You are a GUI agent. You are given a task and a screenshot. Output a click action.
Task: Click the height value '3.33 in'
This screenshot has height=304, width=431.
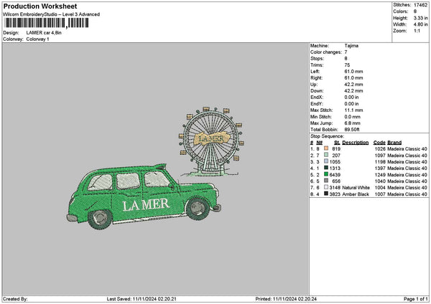tap(420, 18)
